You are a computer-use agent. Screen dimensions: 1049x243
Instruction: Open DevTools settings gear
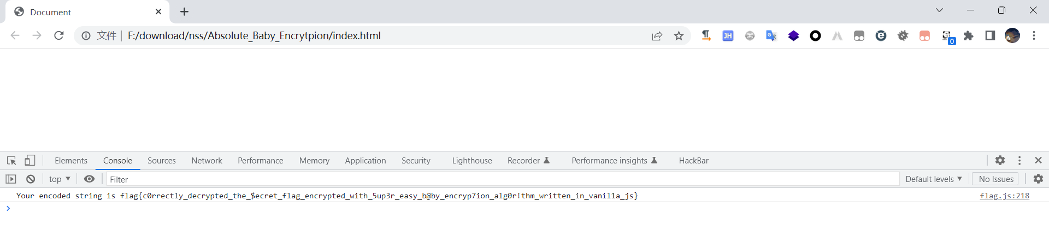[x=1000, y=160]
